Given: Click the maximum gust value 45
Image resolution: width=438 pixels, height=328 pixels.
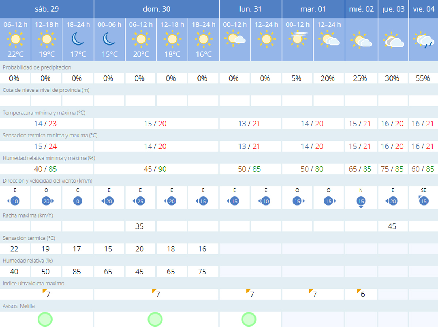Looking at the screenshot, I should pyautogui.click(x=392, y=226).
